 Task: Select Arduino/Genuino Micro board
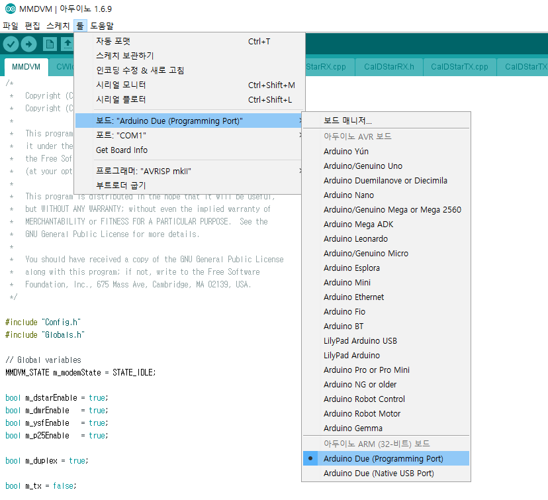386,254
